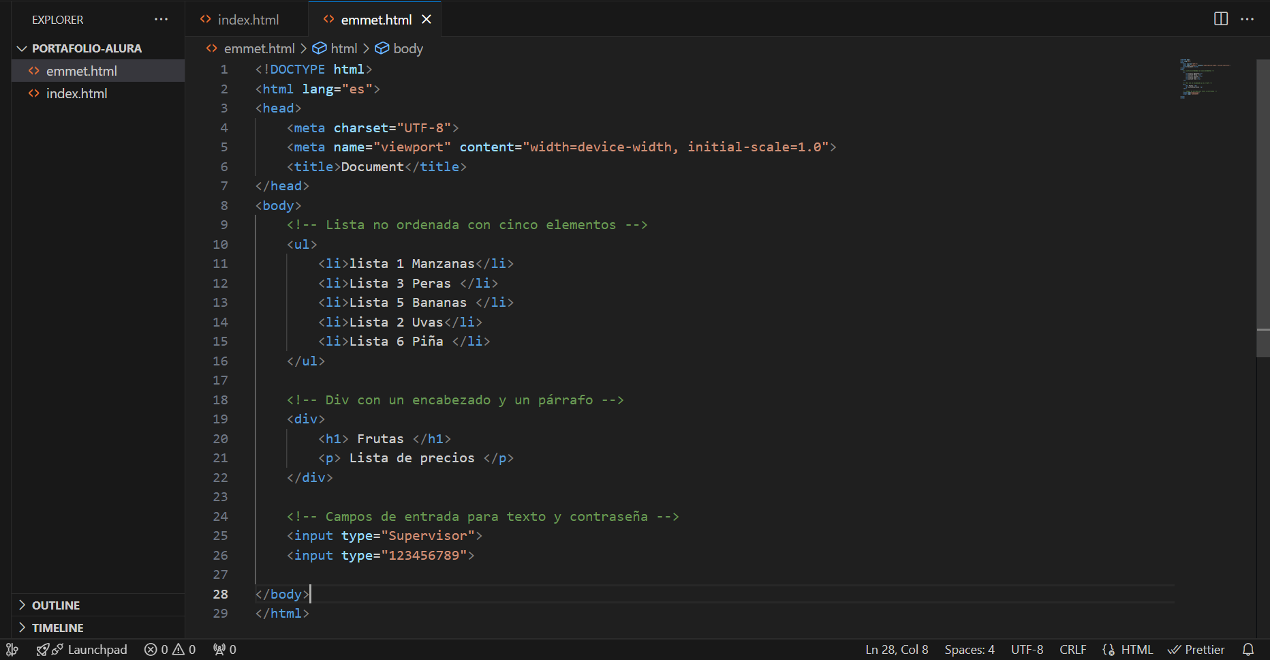Click the EXPLORER panel title
This screenshot has height=660, width=1270.
pyautogui.click(x=58, y=20)
